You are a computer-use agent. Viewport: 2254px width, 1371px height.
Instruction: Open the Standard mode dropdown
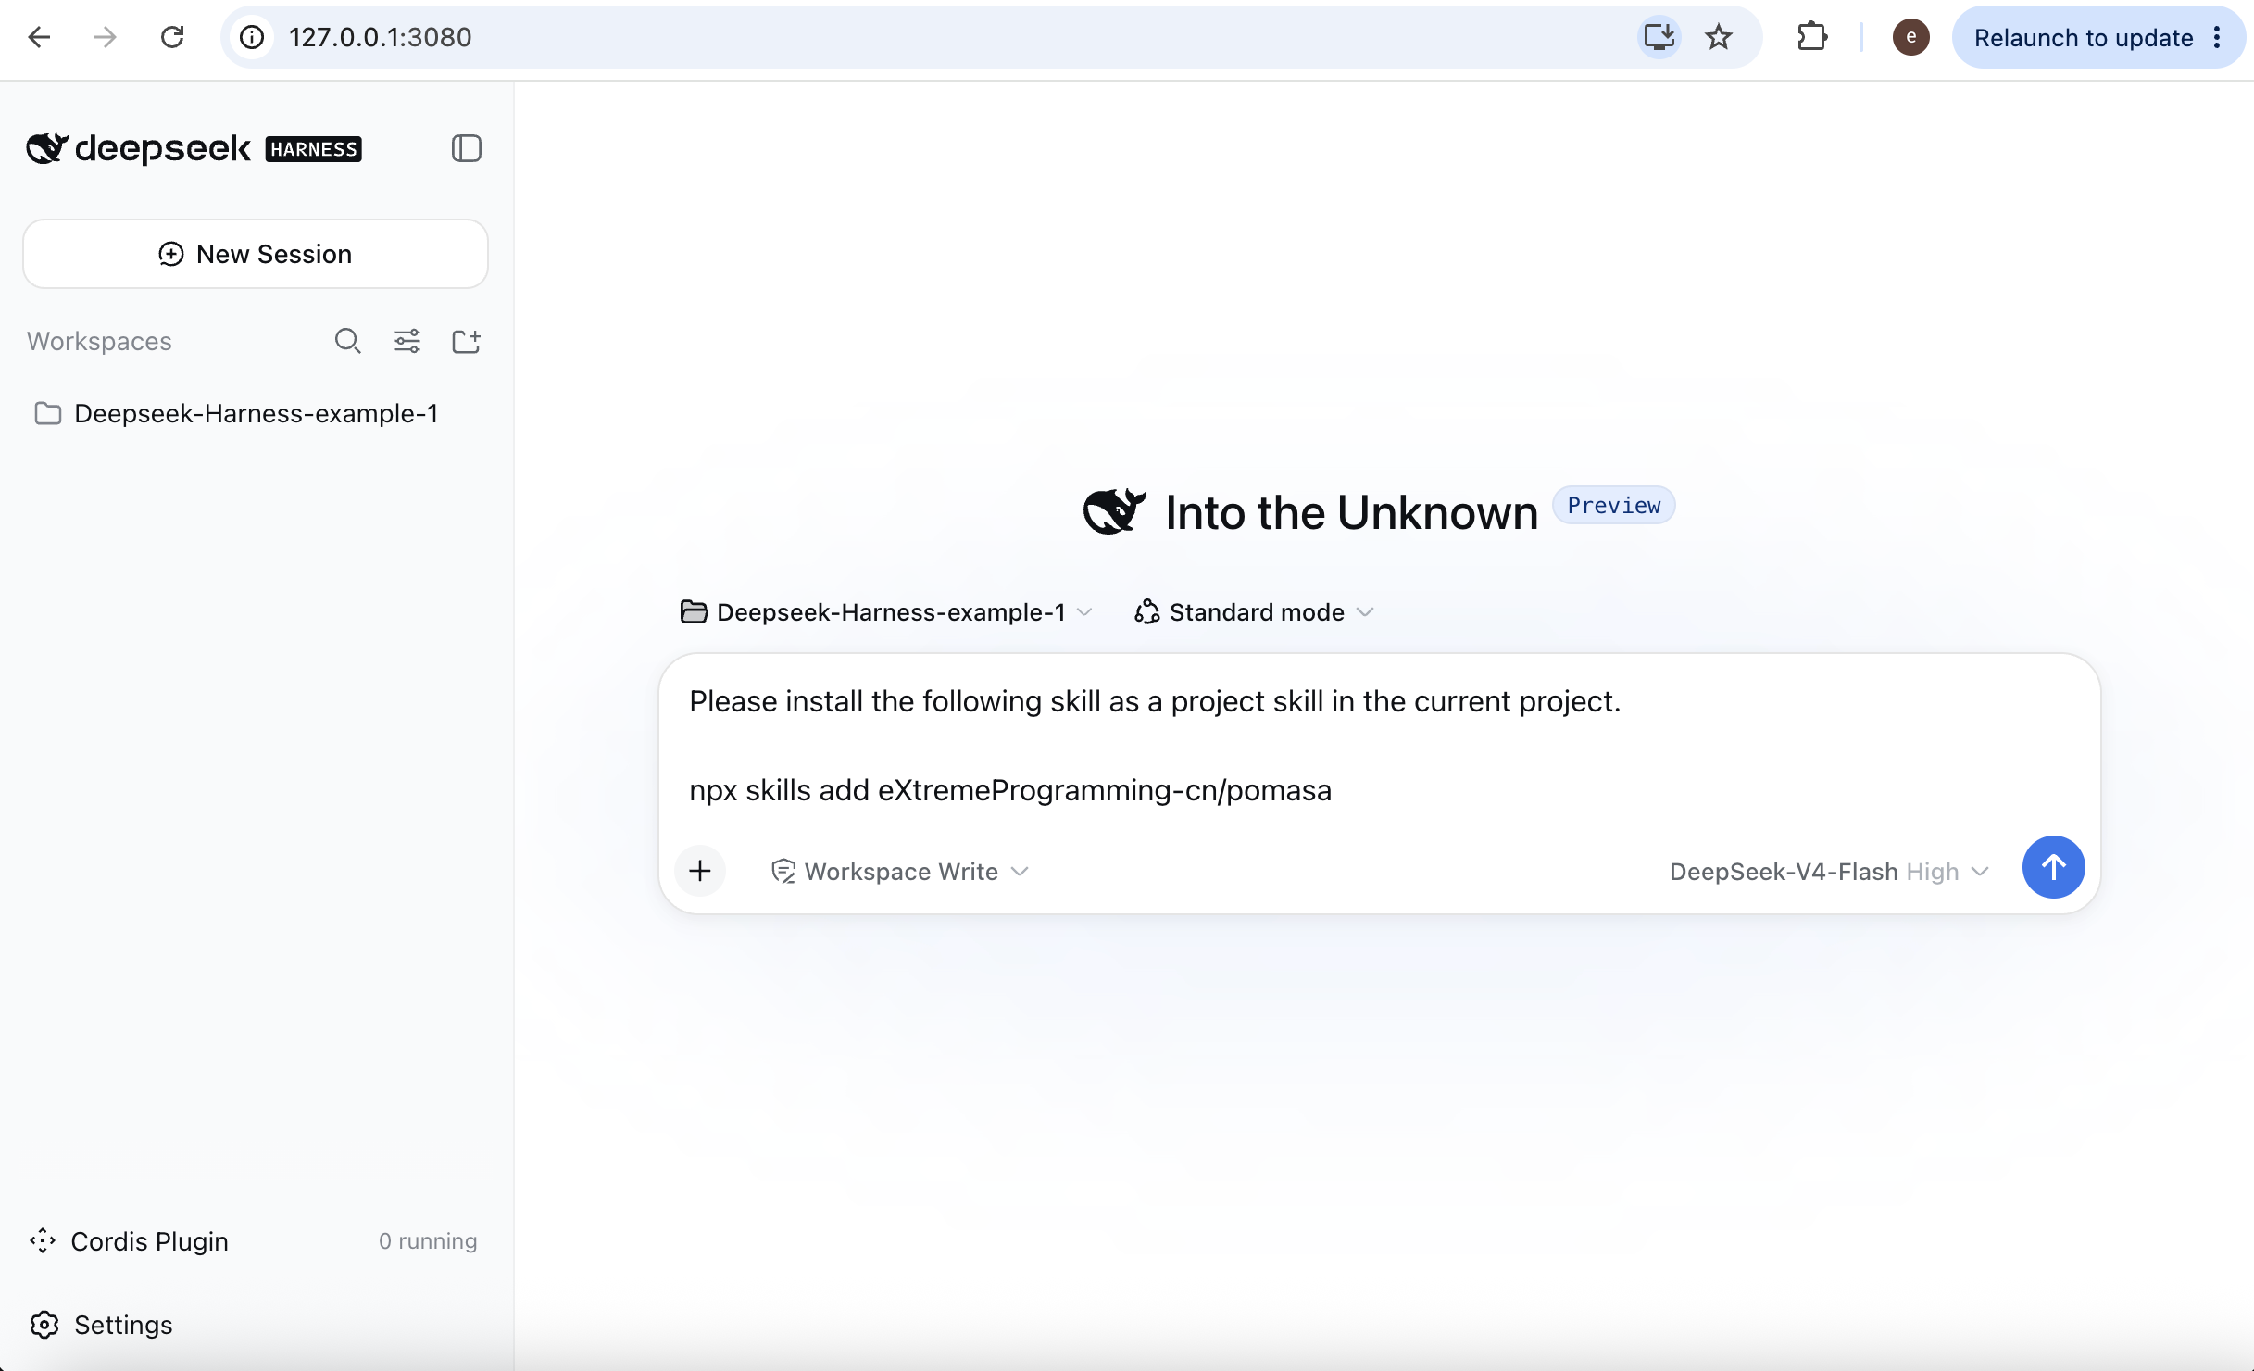[1254, 612]
